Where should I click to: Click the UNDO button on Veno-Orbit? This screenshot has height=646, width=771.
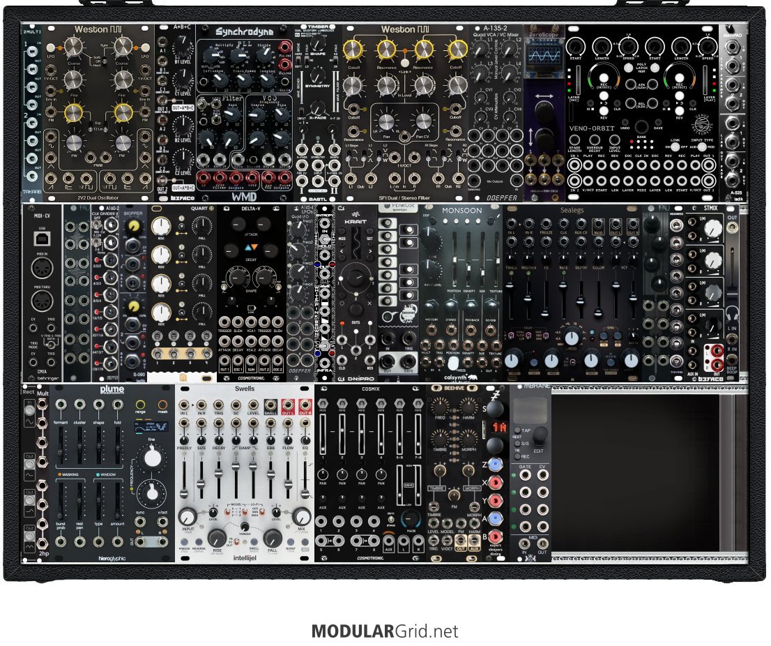(625, 121)
